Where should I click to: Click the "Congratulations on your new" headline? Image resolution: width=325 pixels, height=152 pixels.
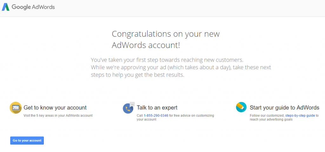point(166,34)
